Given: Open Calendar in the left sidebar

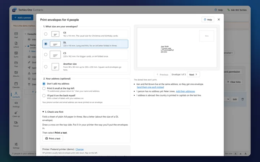Looking at the screenshot, I should (x=16, y=85).
